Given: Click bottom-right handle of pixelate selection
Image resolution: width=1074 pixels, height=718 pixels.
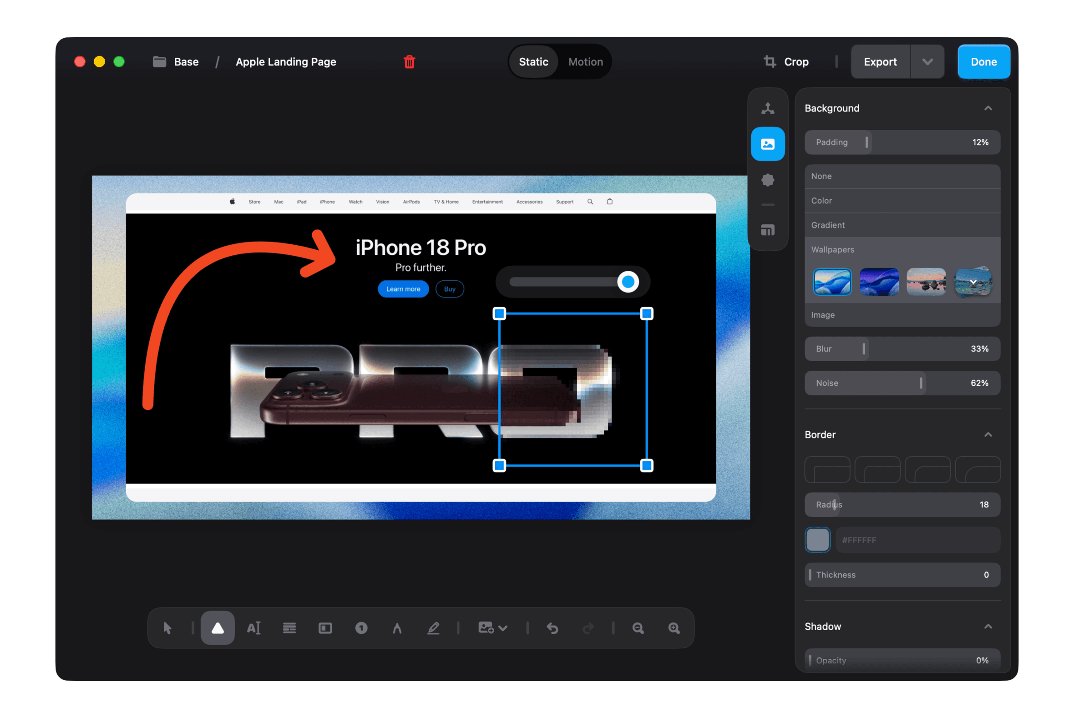Looking at the screenshot, I should point(646,465).
